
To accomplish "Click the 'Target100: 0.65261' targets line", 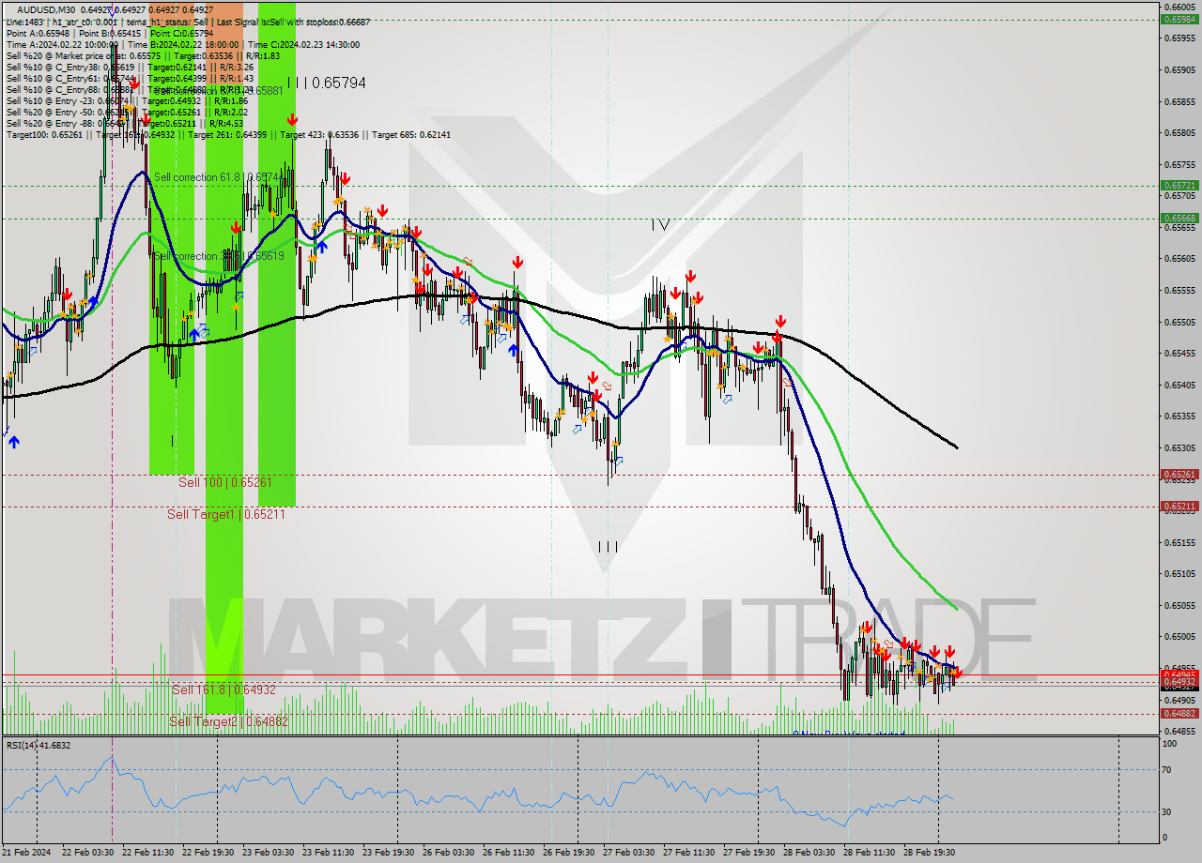I will click(228, 134).
